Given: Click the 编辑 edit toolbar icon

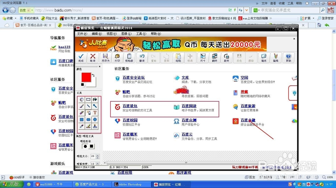Looking at the screenshot, I should coord(276,58).
